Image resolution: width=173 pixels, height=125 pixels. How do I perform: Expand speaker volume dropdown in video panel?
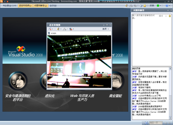coord(61,29)
